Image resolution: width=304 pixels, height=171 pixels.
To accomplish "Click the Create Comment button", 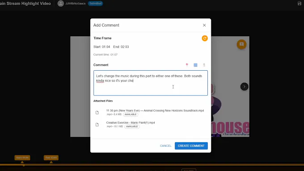I will pyautogui.click(x=191, y=146).
